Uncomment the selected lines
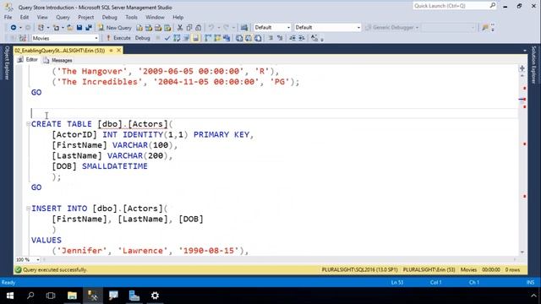541x304 pixels. coord(280,38)
